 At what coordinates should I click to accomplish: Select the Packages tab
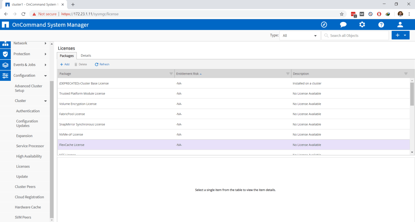click(66, 55)
